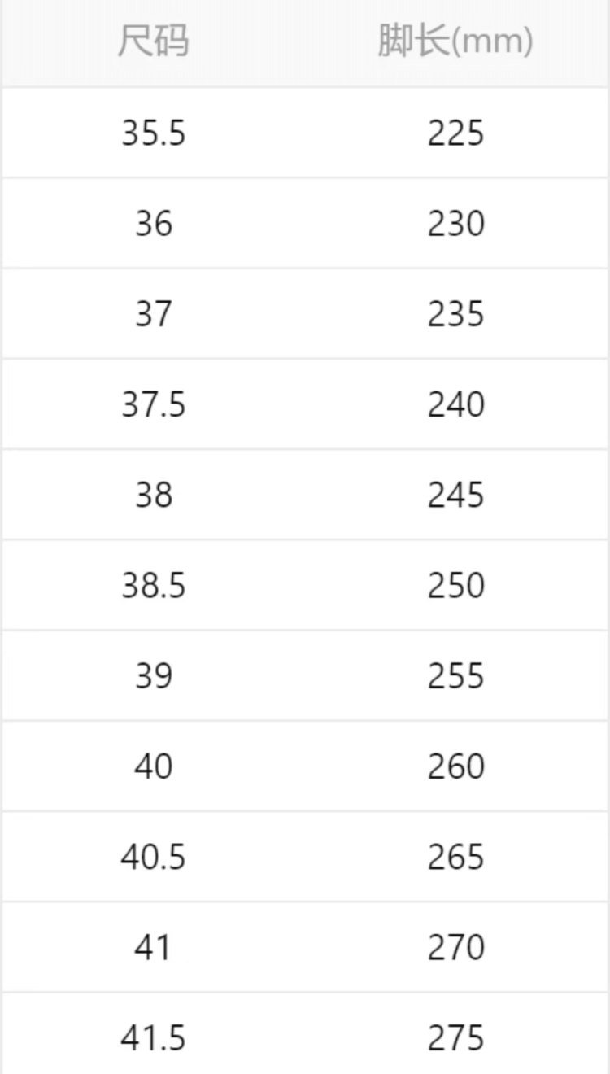The height and width of the screenshot is (1074, 610).
Task: Select size 37 in the table
Action: pos(153,313)
